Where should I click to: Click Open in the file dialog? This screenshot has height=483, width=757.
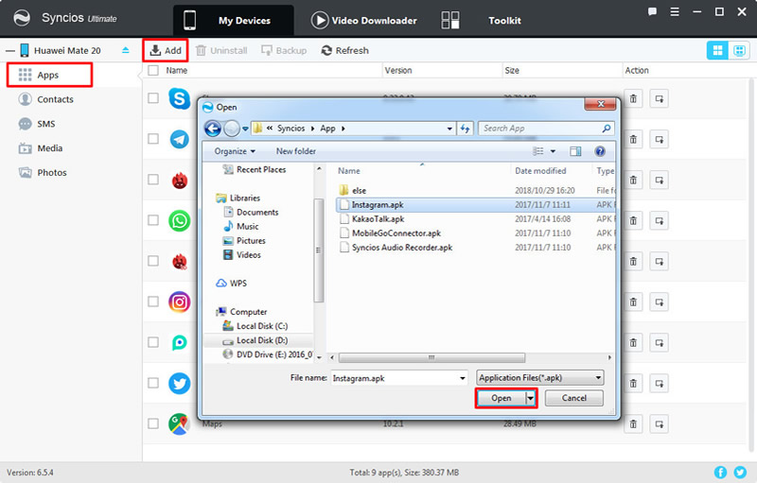[x=502, y=398]
